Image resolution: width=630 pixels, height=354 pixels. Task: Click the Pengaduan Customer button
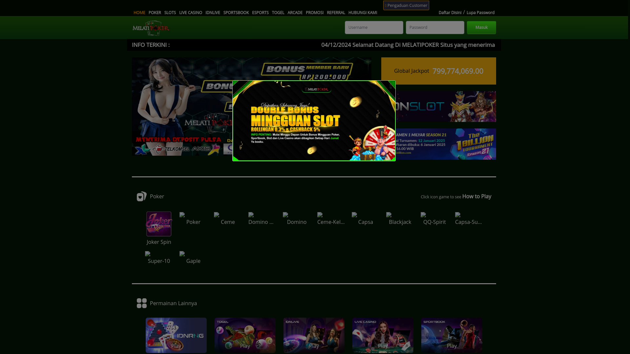406,5
